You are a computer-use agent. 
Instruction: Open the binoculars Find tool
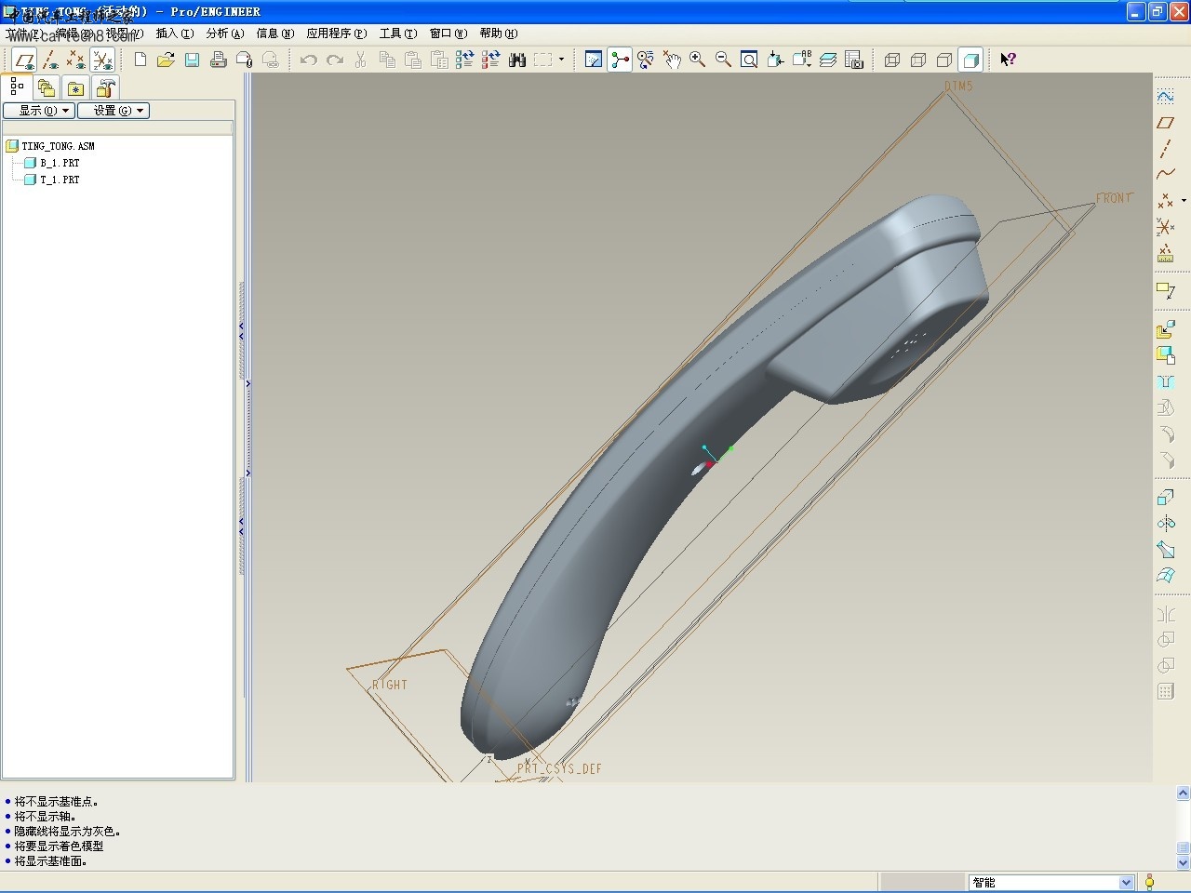(x=517, y=60)
